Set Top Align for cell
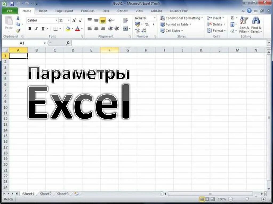The height and width of the screenshot is (204, 273). tap(90, 20)
